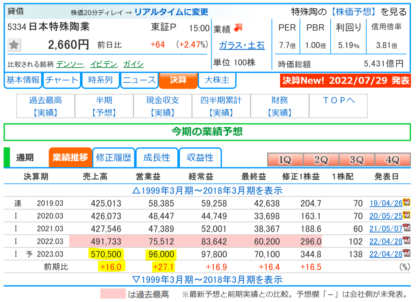
Task: Click the star favorite icon
Action: click(14, 45)
